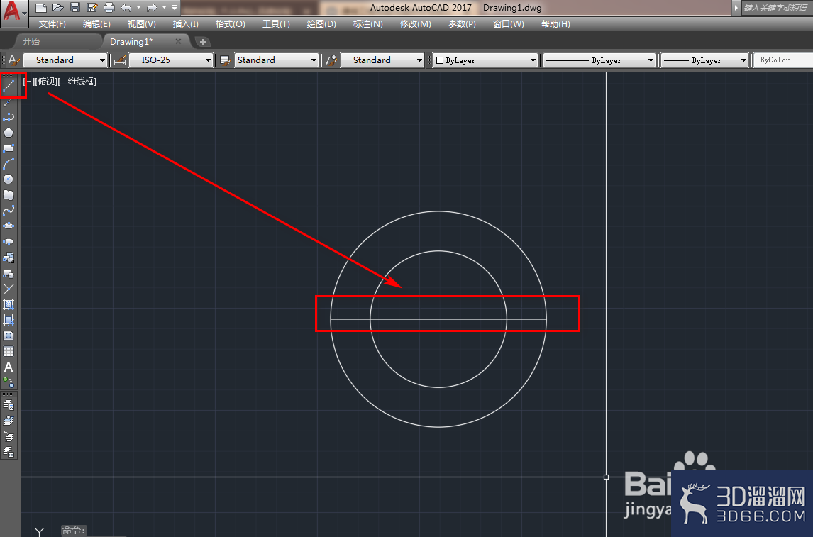Select the Region tool
The image size is (813, 537).
coord(9,336)
